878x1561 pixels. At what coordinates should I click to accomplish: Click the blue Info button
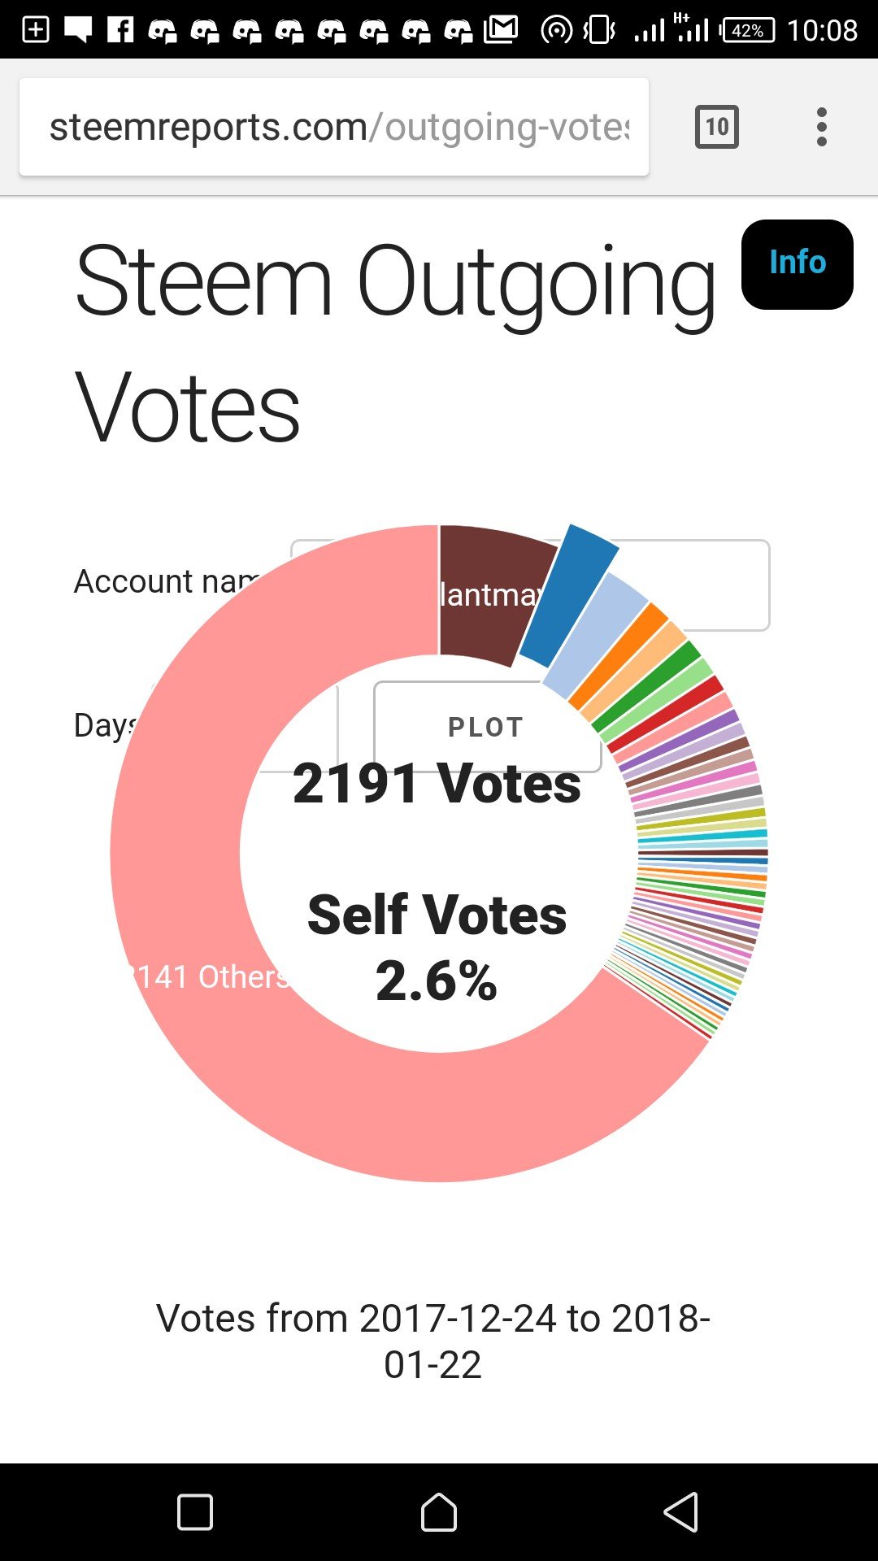click(x=798, y=264)
